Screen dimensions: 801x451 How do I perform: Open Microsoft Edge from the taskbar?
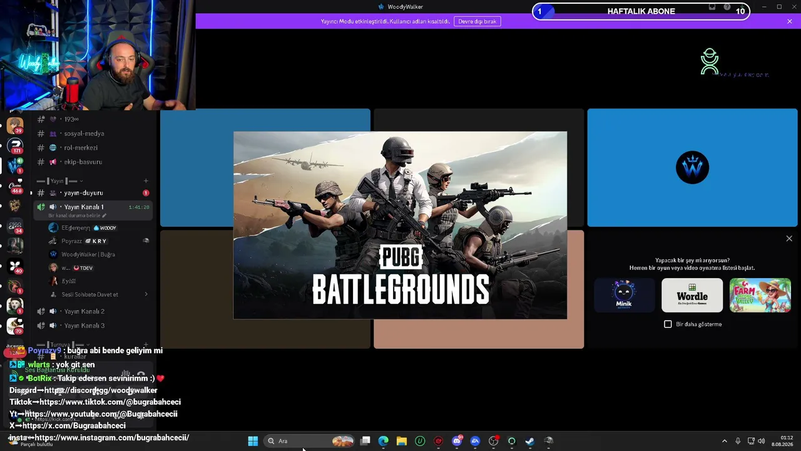coord(383,441)
